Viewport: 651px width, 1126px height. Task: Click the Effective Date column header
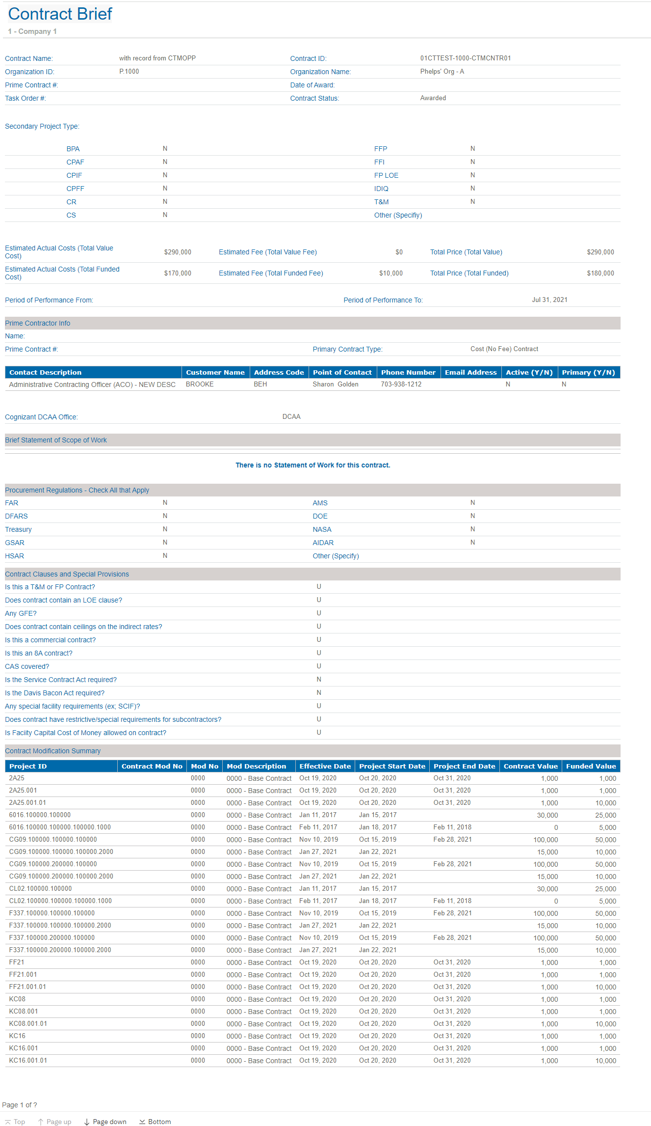pos(325,766)
